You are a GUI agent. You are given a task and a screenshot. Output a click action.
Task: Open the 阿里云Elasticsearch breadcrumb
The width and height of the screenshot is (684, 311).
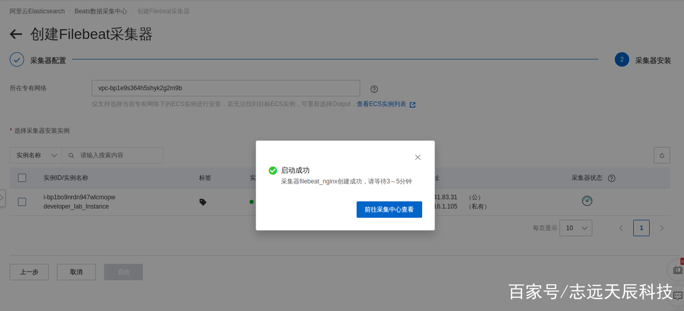(37, 11)
